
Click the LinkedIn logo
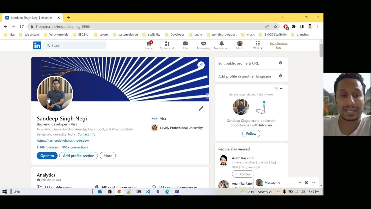[37, 46]
